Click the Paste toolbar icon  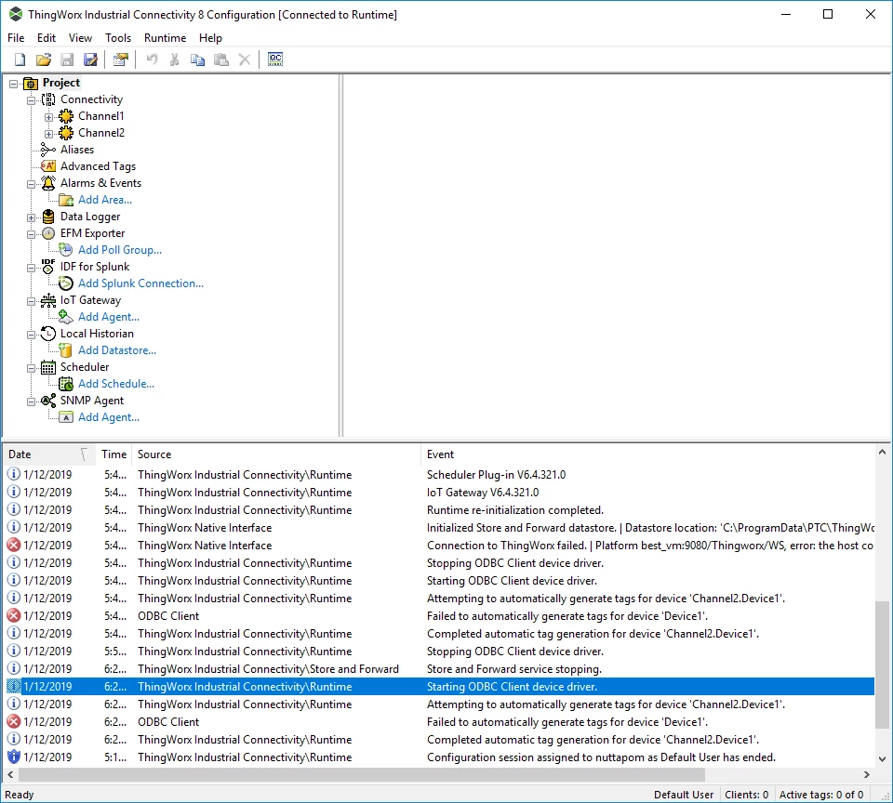221,59
